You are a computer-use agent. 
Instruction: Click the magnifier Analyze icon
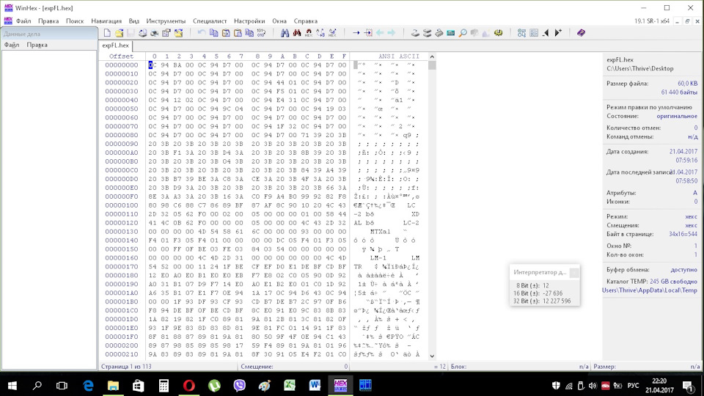[463, 33]
